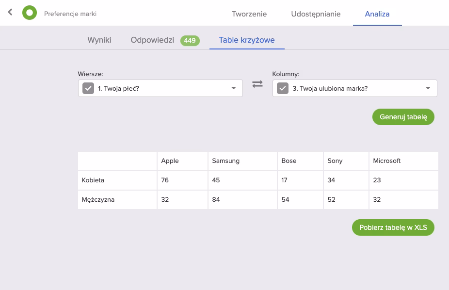The image size is (449, 290).
Task: Select the Analiza tab
Action: (377, 14)
